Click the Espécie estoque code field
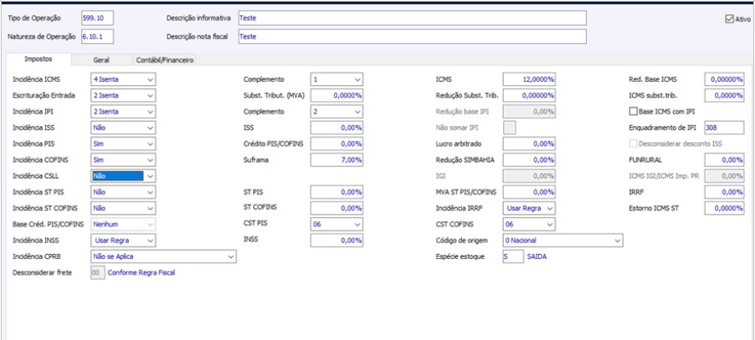Viewport: 755px width, 340px height. pos(513,256)
